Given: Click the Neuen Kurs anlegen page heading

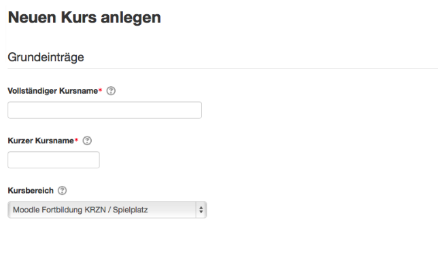Looking at the screenshot, I should [x=84, y=18].
